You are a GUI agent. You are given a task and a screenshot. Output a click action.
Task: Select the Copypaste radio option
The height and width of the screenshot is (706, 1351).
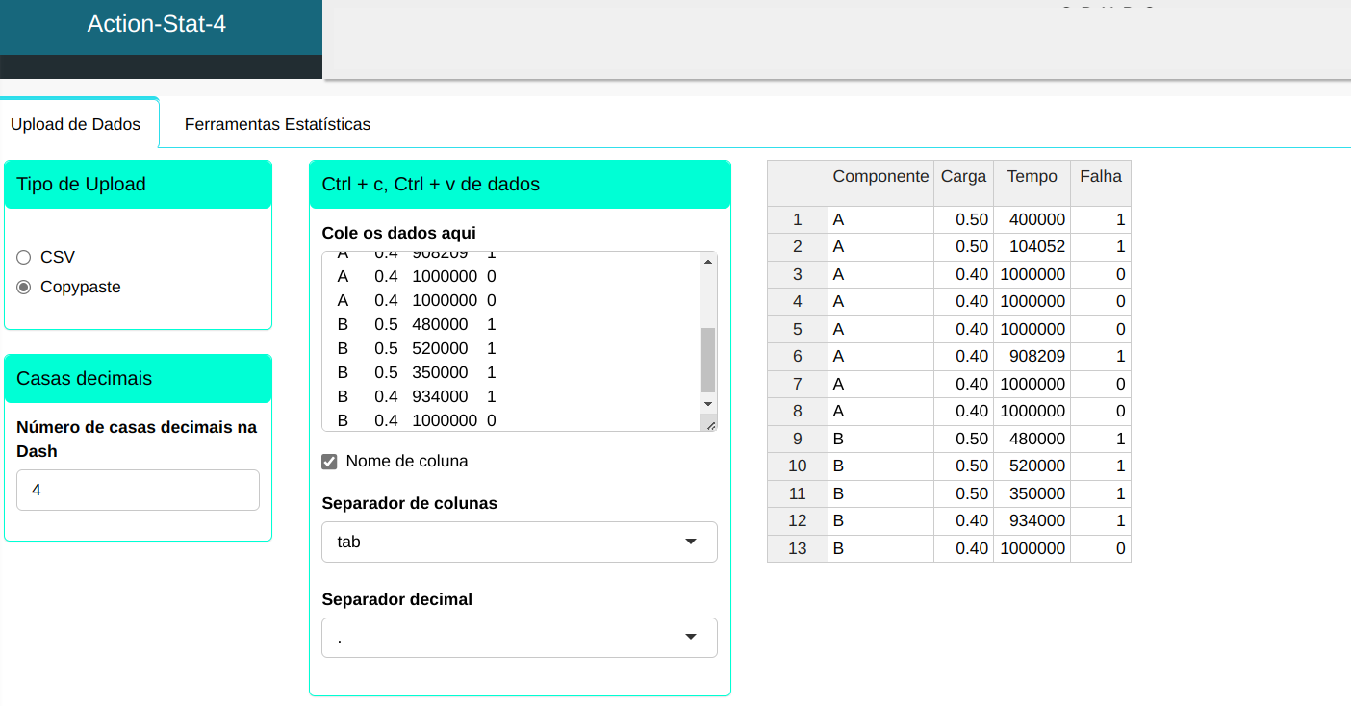coord(24,287)
